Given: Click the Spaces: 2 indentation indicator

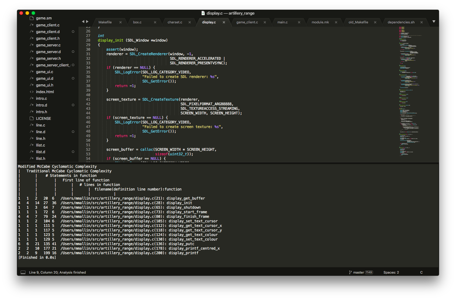Looking at the screenshot, I should [391, 272].
